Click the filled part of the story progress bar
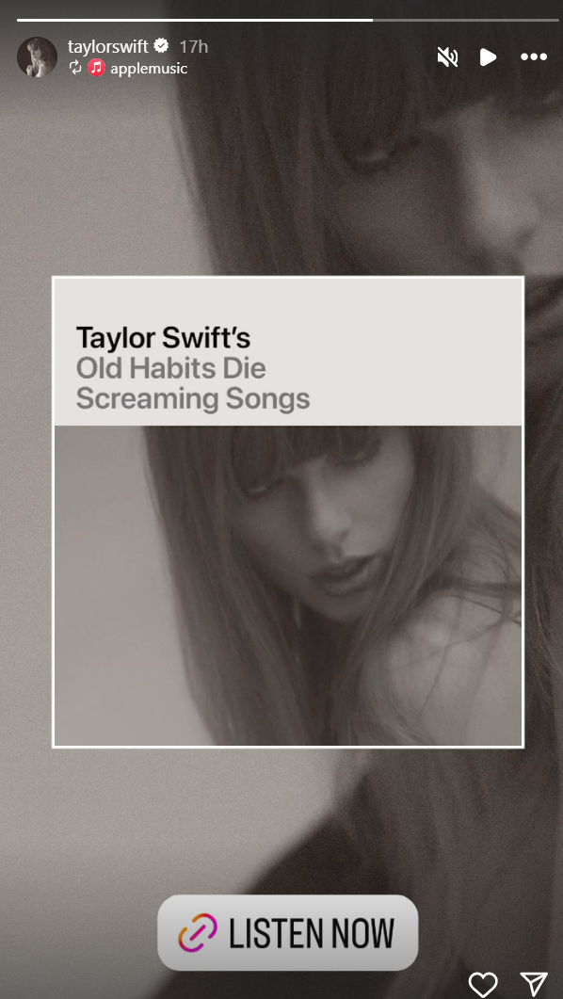This screenshot has width=563, height=999. [x=195, y=21]
